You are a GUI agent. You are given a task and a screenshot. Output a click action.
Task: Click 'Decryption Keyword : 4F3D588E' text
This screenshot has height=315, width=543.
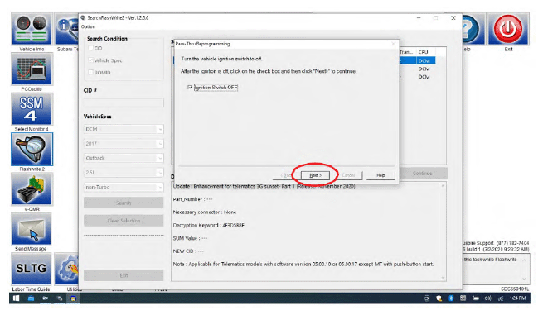click(208, 225)
